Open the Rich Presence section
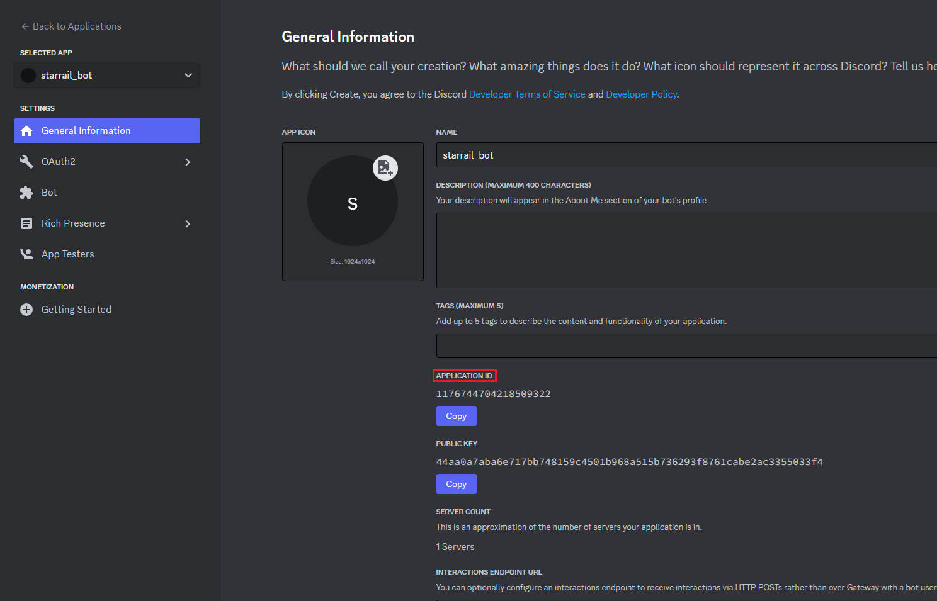 pyautogui.click(x=107, y=223)
